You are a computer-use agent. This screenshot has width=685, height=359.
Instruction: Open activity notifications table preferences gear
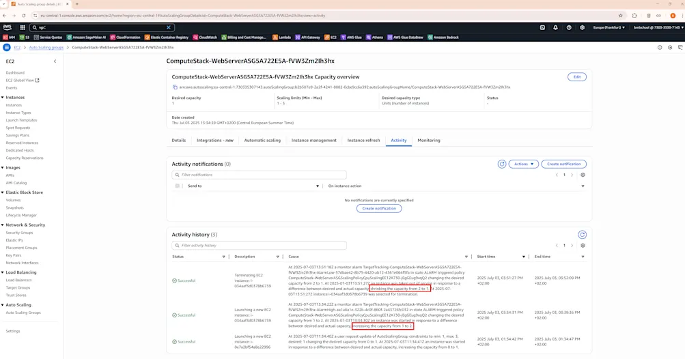click(x=583, y=175)
